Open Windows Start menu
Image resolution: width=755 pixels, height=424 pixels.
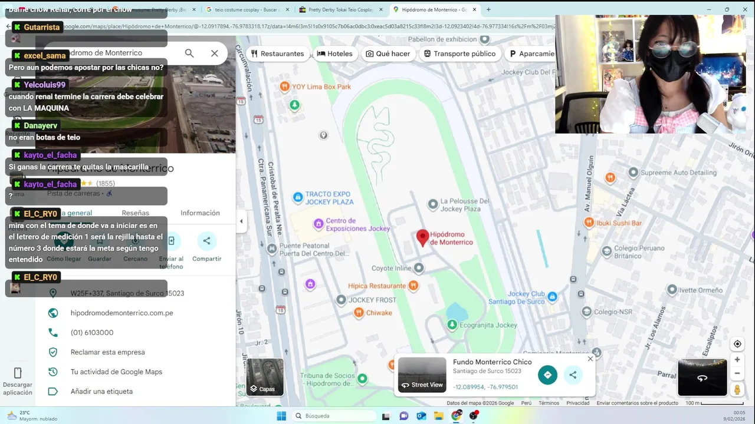281,416
